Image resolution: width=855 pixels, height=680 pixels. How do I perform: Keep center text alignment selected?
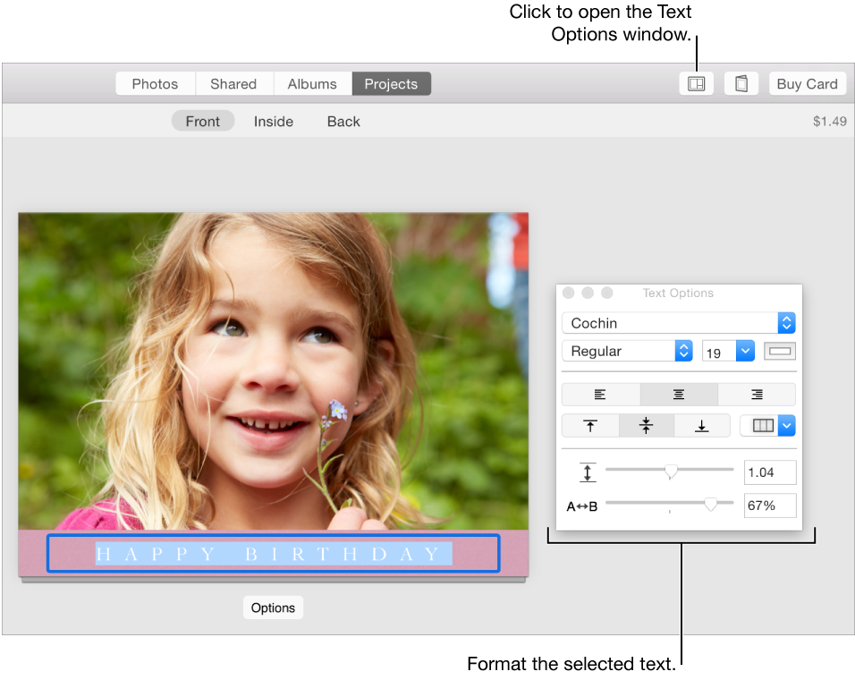[678, 394]
